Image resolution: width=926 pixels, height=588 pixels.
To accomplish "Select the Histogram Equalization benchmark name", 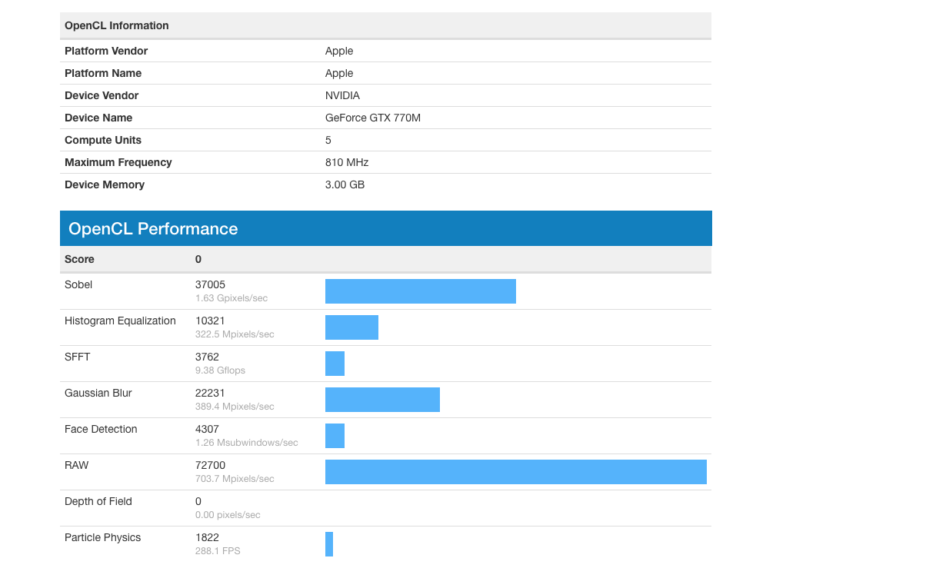I will (120, 321).
